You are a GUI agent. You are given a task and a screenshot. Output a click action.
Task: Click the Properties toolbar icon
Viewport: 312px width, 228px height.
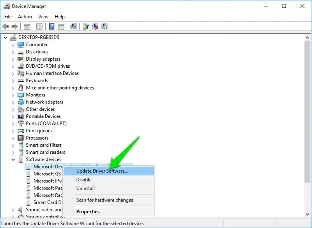click(x=39, y=26)
